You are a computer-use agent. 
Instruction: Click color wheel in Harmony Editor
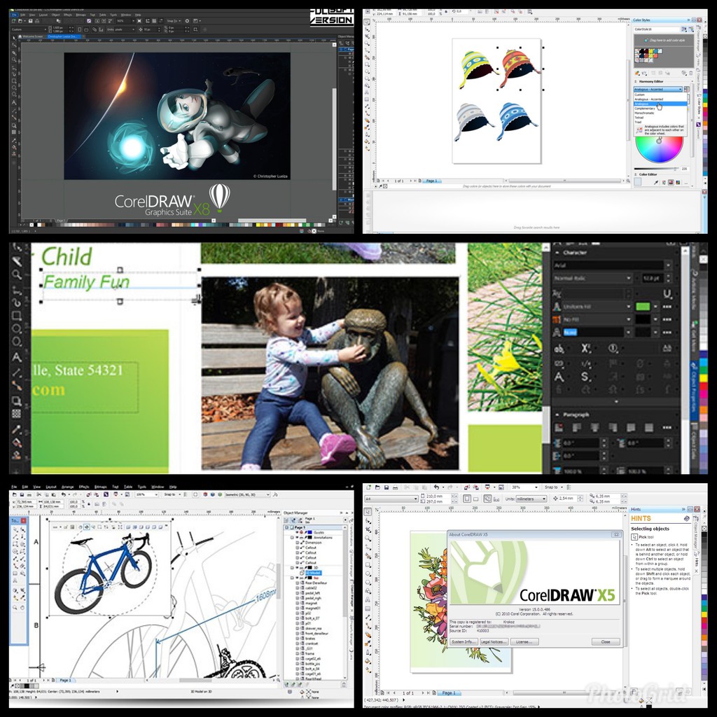pyautogui.click(x=660, y=149)
